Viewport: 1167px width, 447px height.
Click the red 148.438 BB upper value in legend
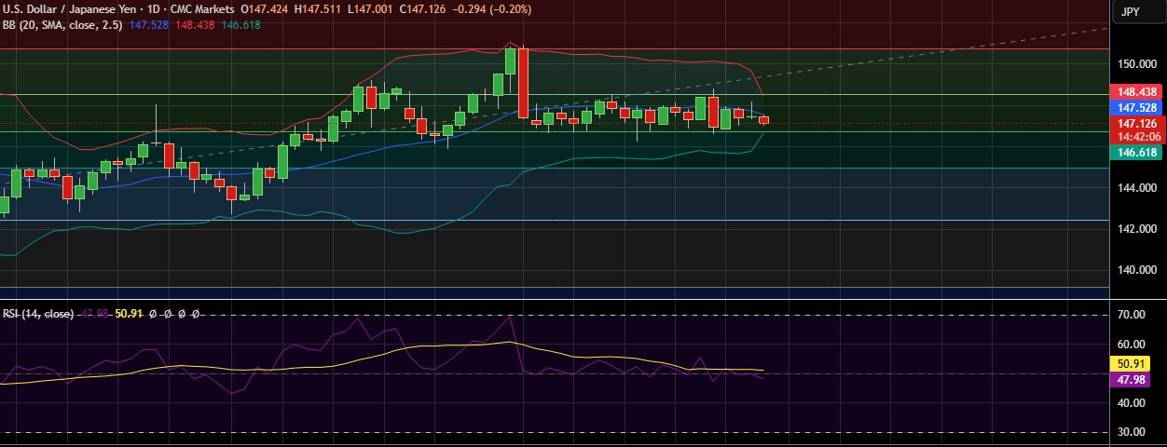[199, 25]
